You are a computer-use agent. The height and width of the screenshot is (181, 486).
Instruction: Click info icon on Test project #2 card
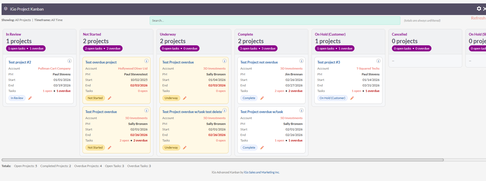click(70, 61)
